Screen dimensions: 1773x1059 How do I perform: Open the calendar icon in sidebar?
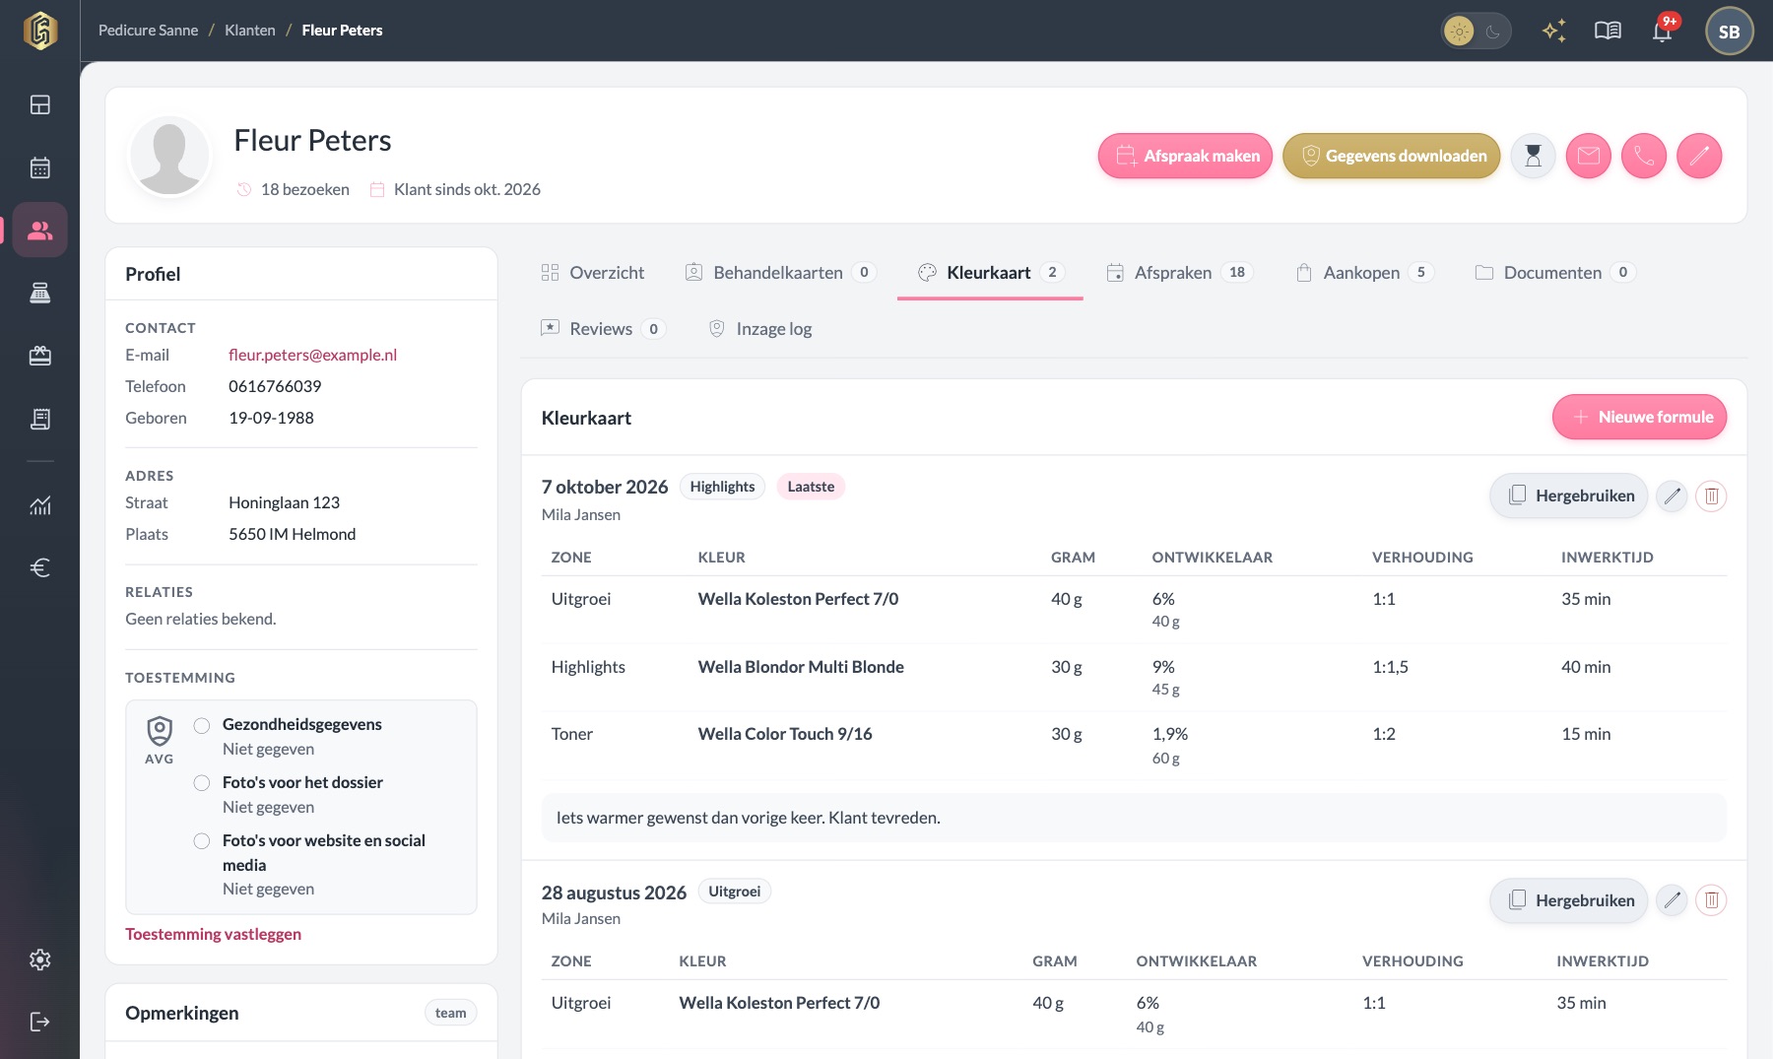[39, 167]
